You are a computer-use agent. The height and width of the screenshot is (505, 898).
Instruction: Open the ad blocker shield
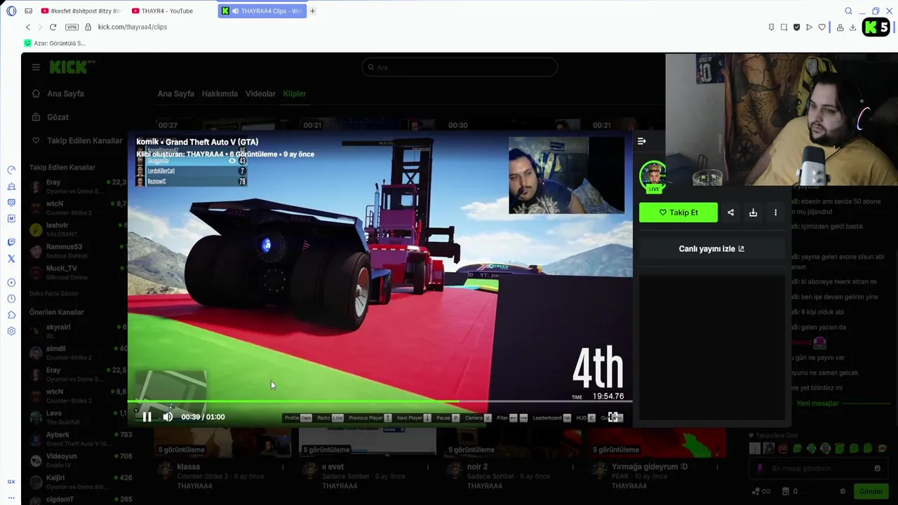pos(796,27)
